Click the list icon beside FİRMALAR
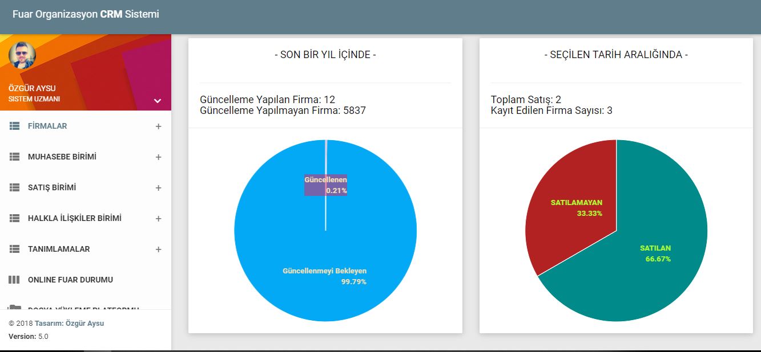Screen dimensions: 761x352 point(15,126)
